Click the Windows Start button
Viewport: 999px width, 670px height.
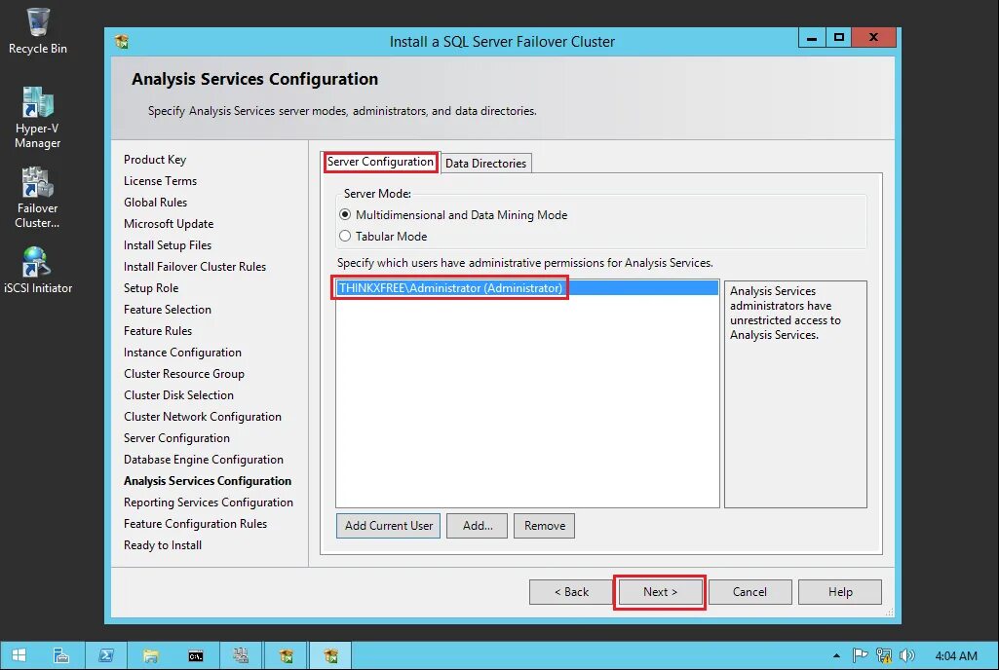pos(19,655)
